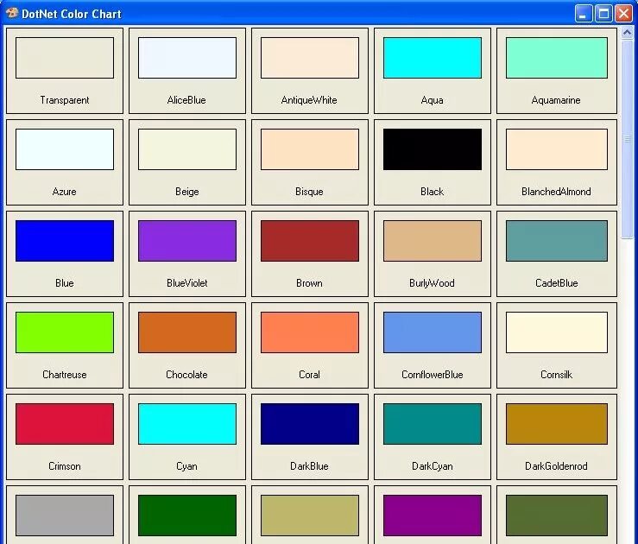
Task: Click the Coral label text
Action: pos(309,375)
